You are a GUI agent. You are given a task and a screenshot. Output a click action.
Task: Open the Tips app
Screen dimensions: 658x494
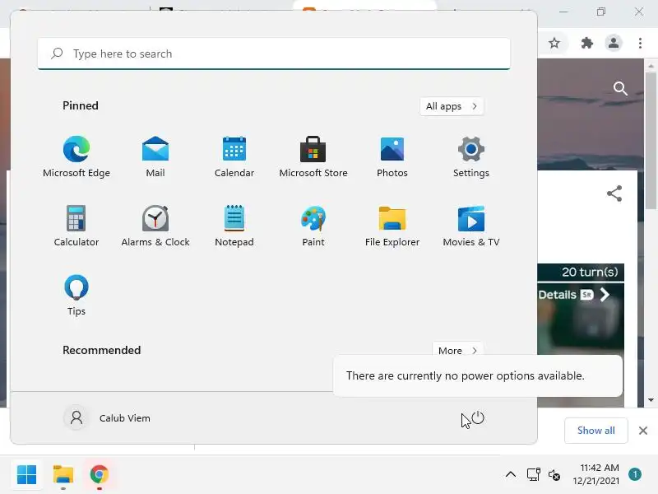[x=76, y=296]
